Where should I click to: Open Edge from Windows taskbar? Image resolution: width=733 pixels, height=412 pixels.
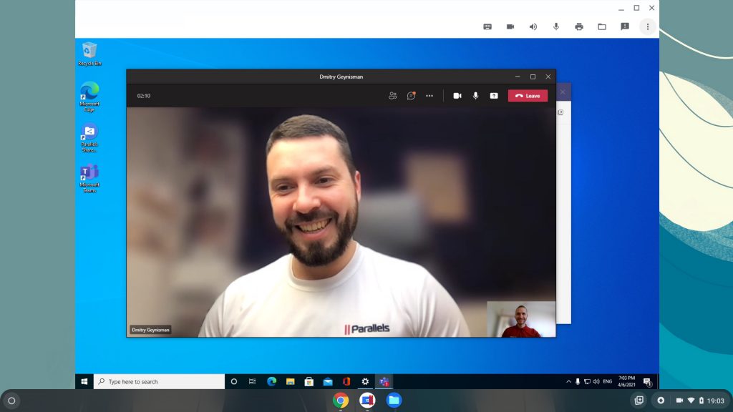(x=271, y=382)
